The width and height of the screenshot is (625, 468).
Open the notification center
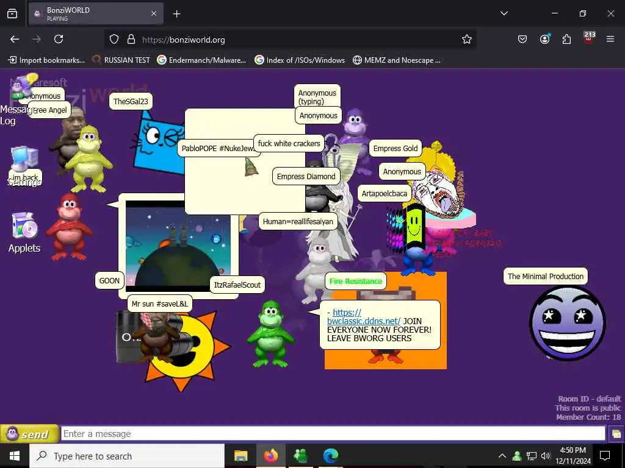tap(605, 456)
